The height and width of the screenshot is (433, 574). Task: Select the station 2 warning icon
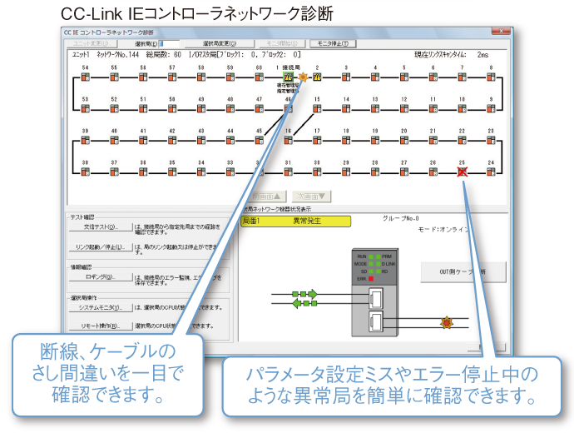(x=317, y=77)
